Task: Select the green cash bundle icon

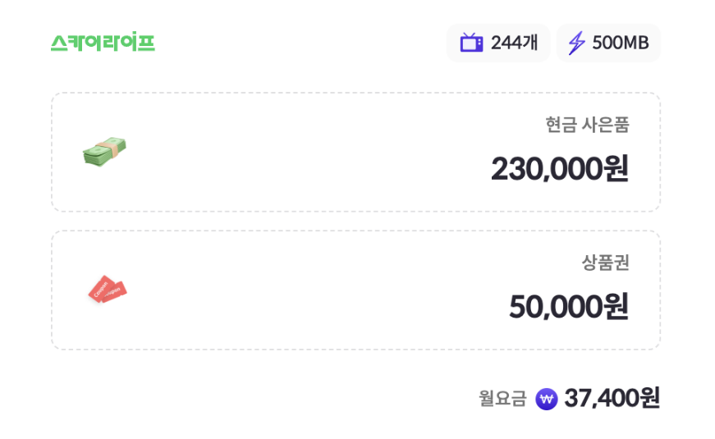Action: 104,153
